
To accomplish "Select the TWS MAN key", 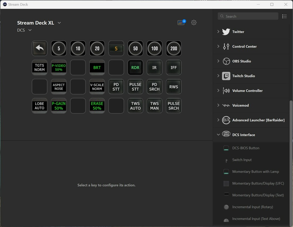I will pos(154,106).
